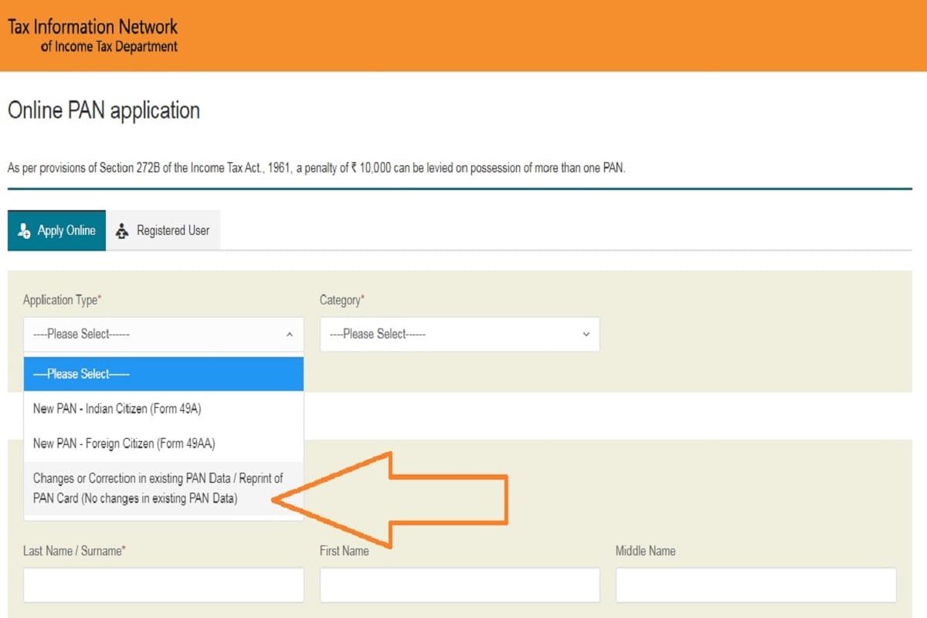Image resolution: width=927 pixels, height=618 pixels.
Task: Switch to the Apply Online tab
Action: (56, 230)
